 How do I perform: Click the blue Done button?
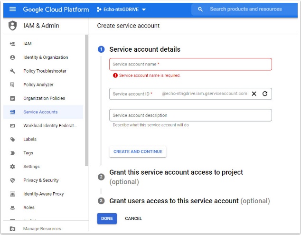click(107, 218)
